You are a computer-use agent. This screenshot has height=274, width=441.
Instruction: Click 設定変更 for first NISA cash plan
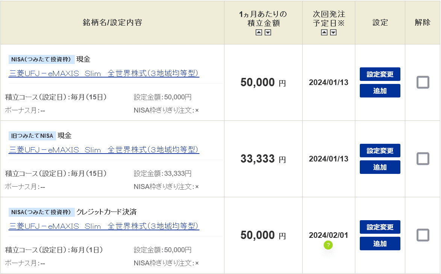coord(380,74)
